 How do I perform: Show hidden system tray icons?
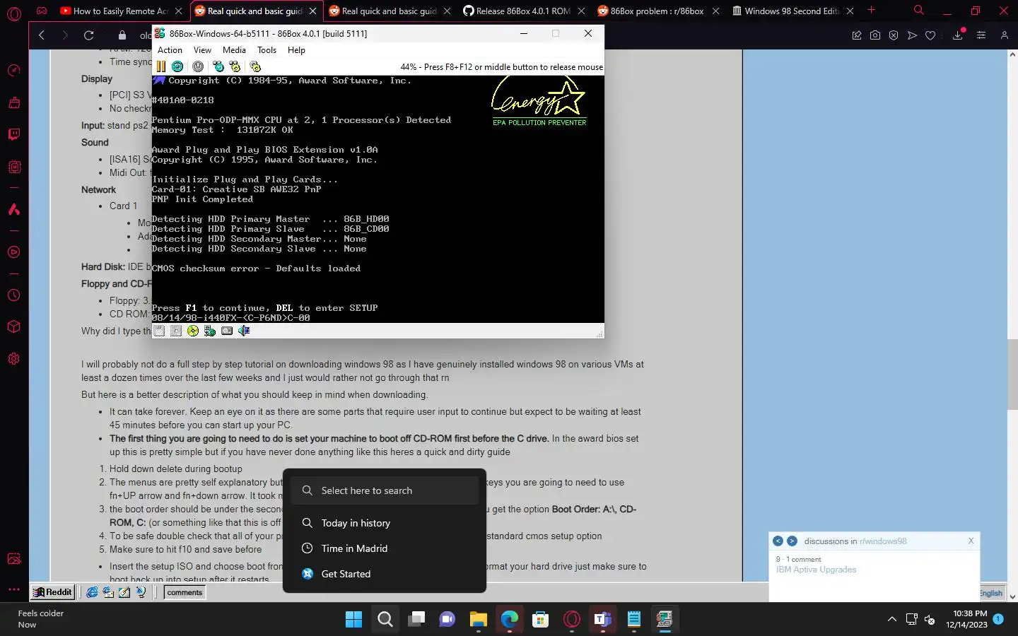click(x=892, y=619)
